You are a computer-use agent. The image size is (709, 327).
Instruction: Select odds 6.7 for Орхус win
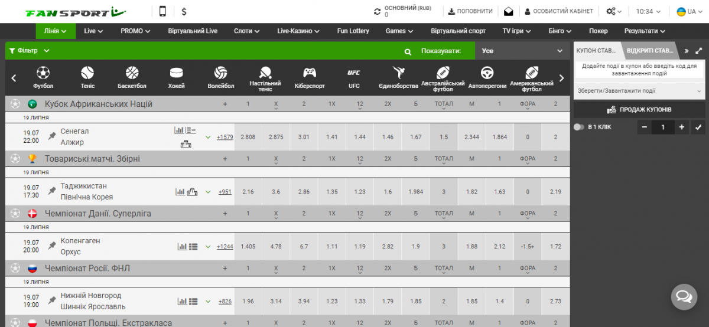pos(304,247)
